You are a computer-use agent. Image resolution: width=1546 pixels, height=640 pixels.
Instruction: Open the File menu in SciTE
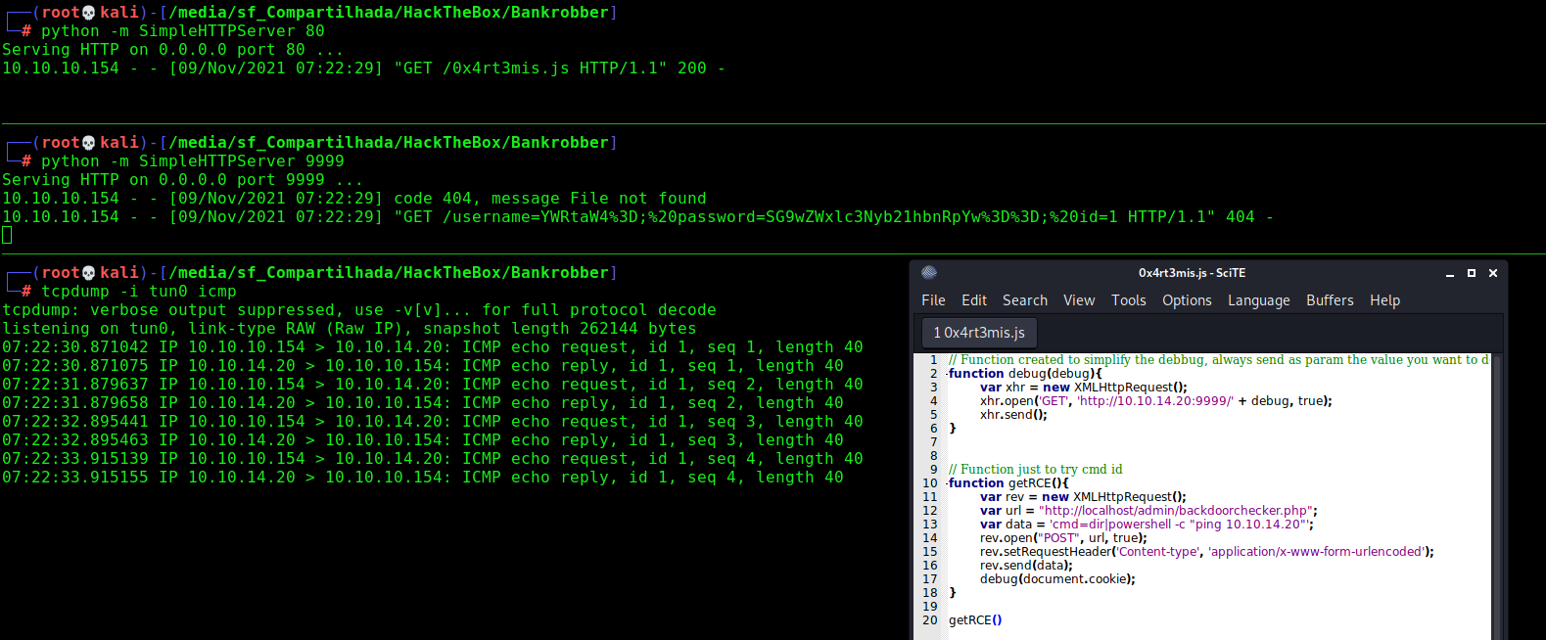tap(933, 300)
